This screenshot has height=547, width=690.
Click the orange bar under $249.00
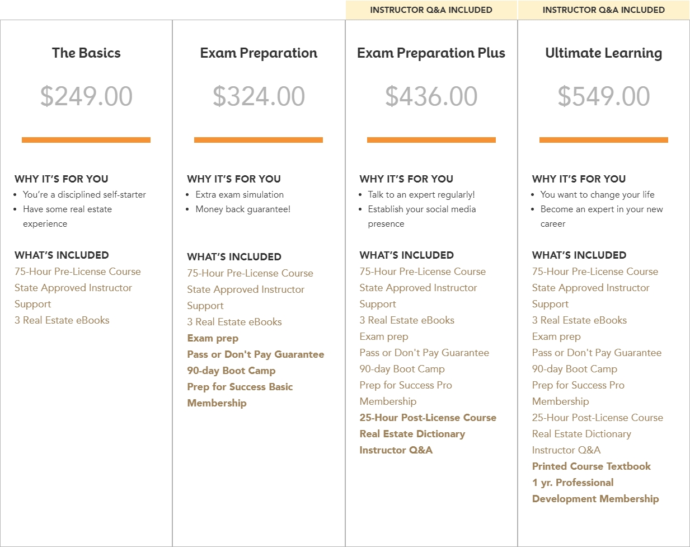pos(86,140)
